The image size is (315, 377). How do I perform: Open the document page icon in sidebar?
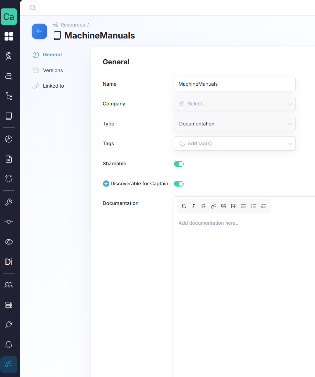[9, 159]
